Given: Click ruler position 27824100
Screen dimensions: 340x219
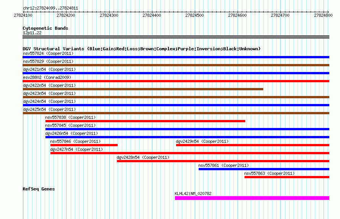Looking at the screenshot, I should point(23,15).
